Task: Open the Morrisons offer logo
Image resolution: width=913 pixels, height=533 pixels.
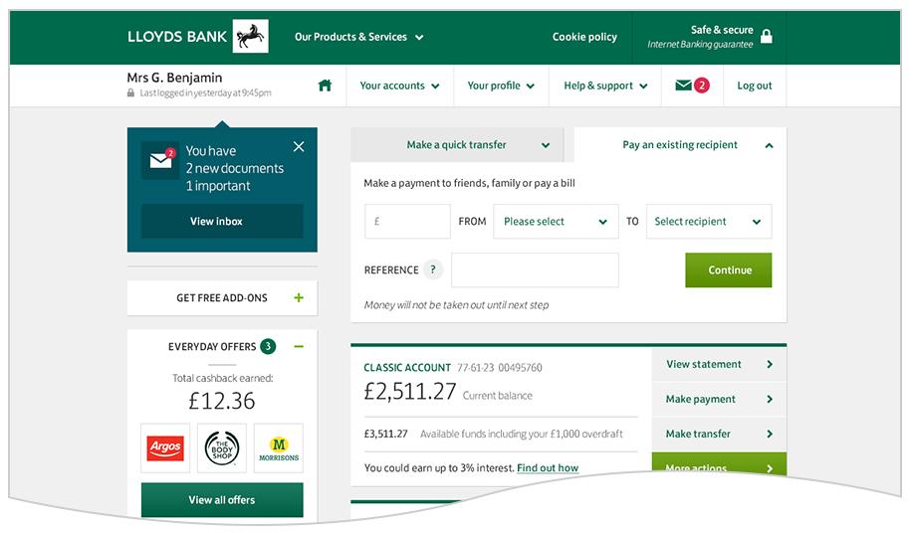Action: [279, 448]
